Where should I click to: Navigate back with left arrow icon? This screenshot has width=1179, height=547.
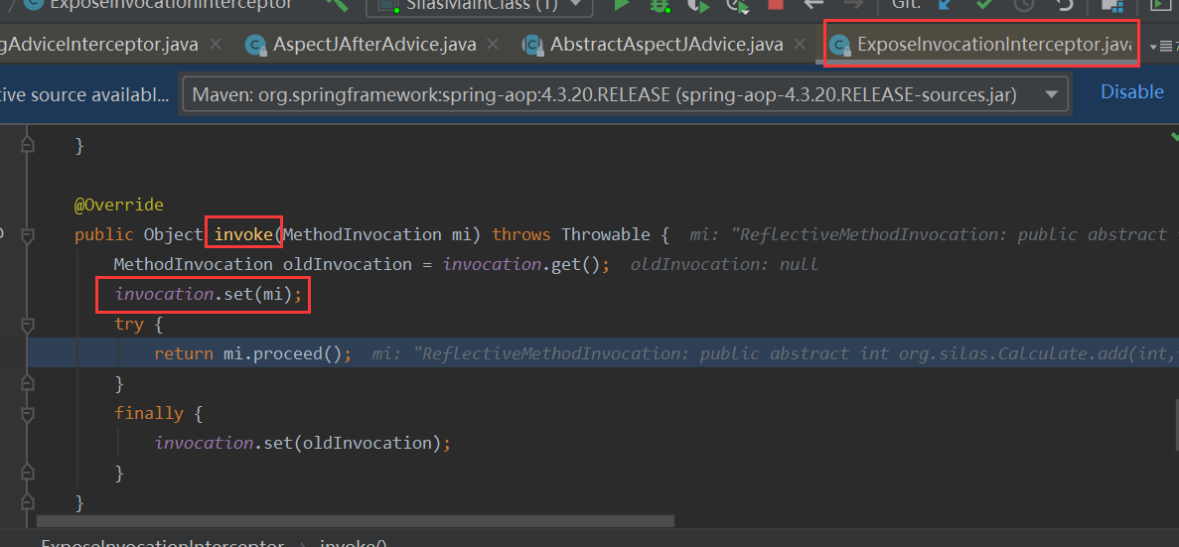(813, 4)
